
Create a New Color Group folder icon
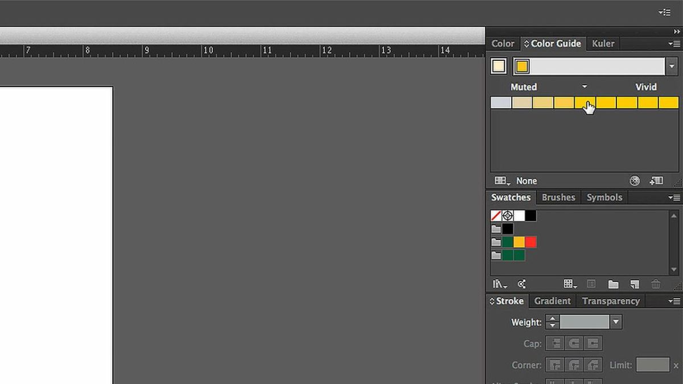click(x=613, y=284)
